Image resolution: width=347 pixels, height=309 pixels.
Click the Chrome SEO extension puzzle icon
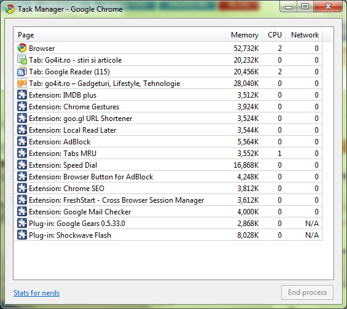22,189
